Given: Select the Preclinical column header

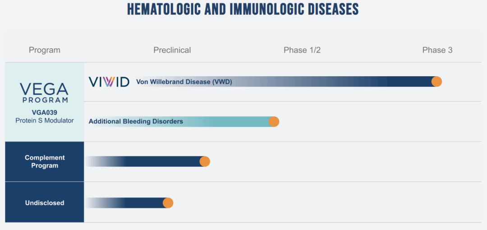Looking at the screenshot, I should point(172,50).
